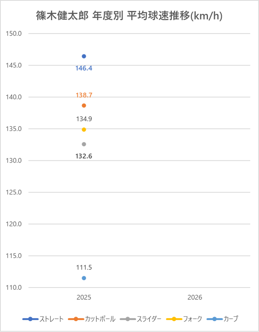Viewport: 259px width, 332px height.
Task: Select the スライダー legend entry
Action: (141, 319)
